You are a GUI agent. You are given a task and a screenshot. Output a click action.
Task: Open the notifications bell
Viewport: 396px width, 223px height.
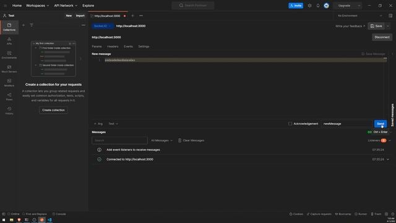pyautogui.click(x=318, y=6)
